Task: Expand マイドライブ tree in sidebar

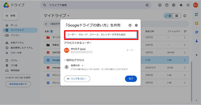Action: (4, 30)
